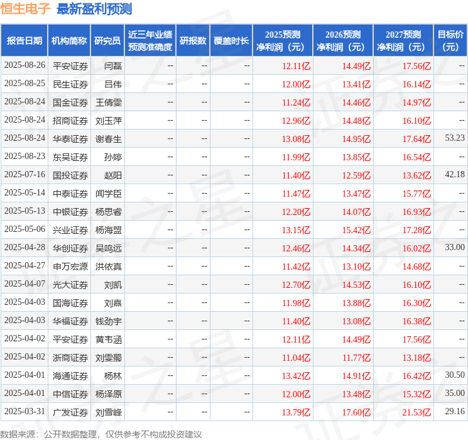This screenshot has width=468, height=440.
Task: Click the target price 53.23
Action: (x=455, y=138)
